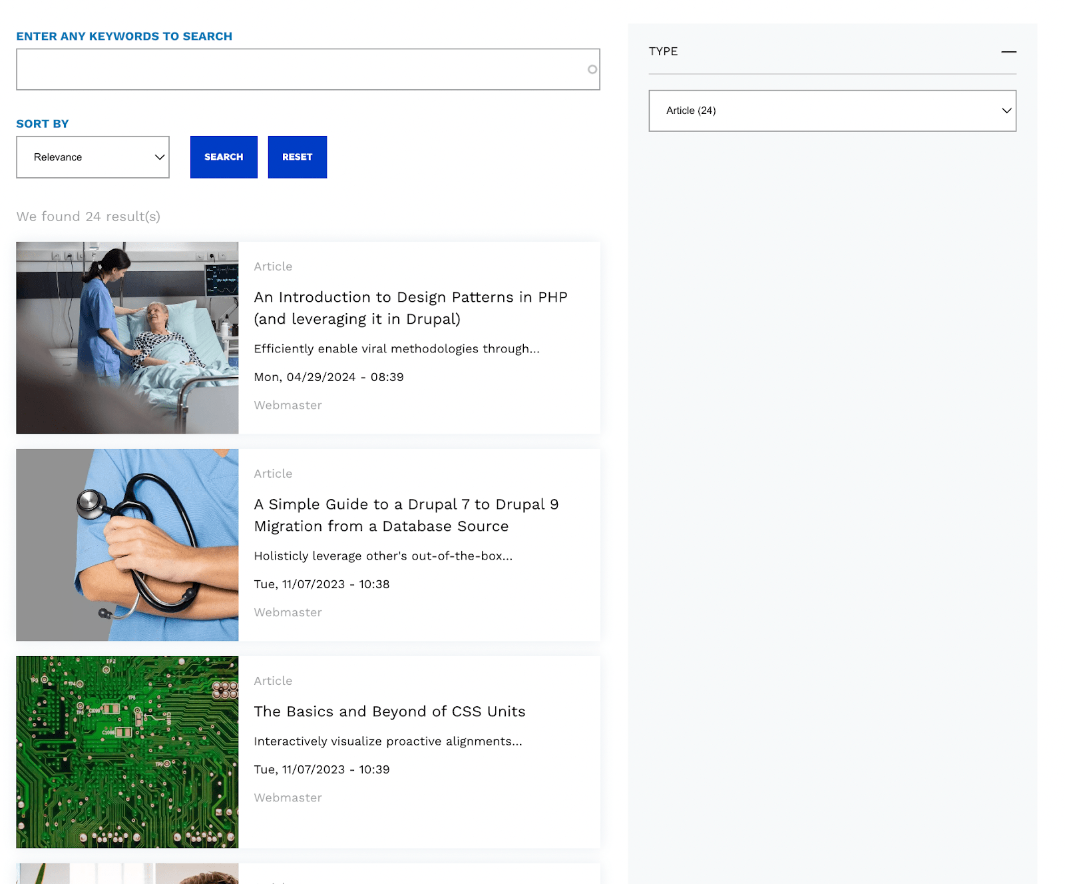This screenshot has height=884, width=1065.
Task: Click 'Interactively visualize proactive alignments...' summary
Action: tap(388, 741)
